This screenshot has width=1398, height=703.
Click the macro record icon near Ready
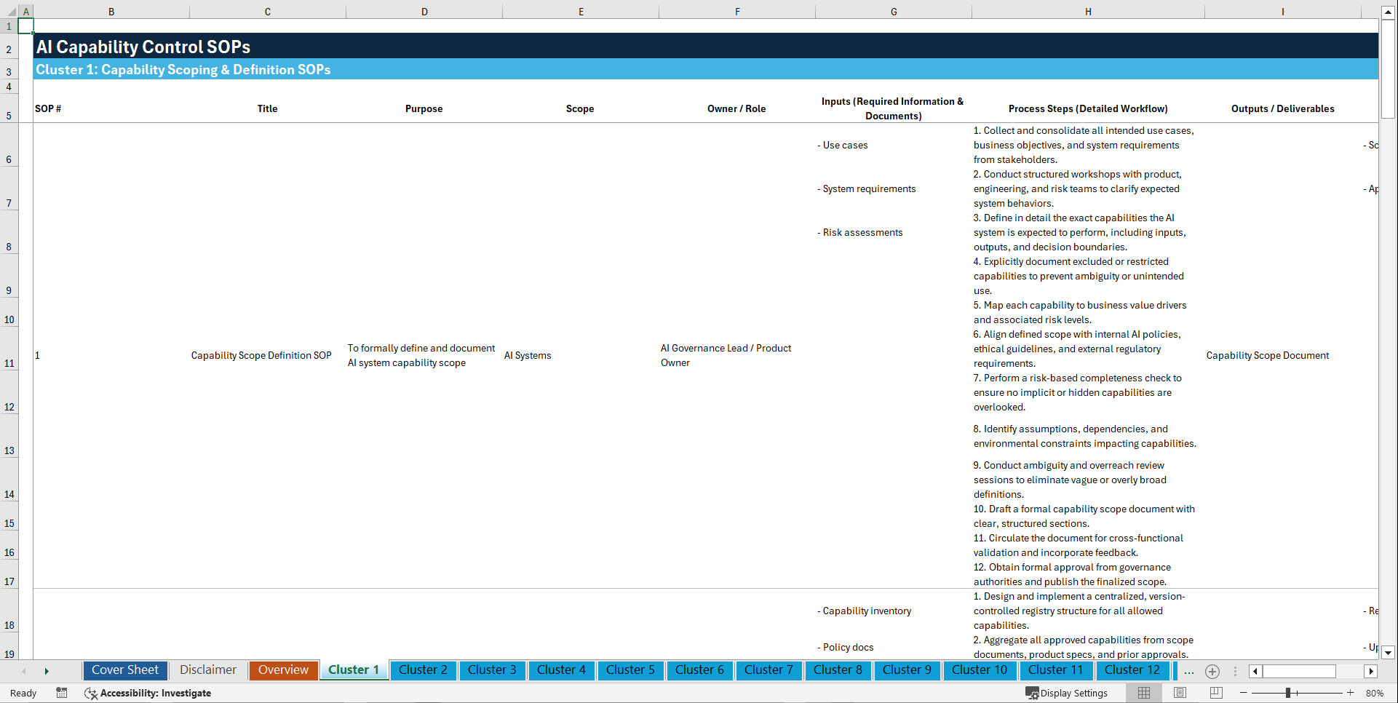point(62,693)
